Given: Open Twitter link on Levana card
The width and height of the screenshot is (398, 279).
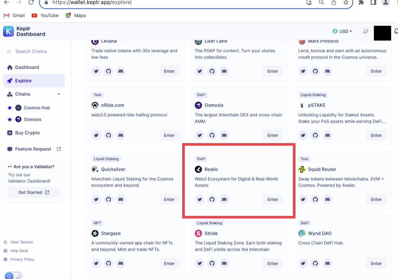Looking at the screenshot, I should 96,71.
